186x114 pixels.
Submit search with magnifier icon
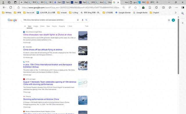pos(86,20)
